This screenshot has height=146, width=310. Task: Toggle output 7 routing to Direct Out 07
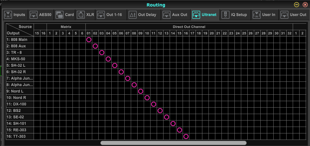point(128,78)
